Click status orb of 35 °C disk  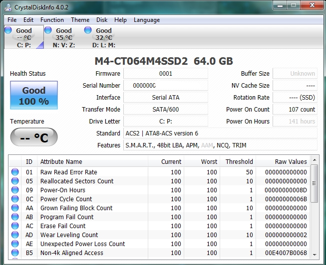(48, 30)
